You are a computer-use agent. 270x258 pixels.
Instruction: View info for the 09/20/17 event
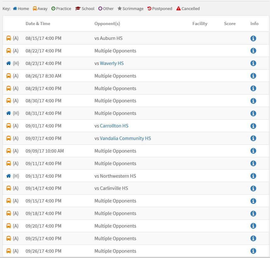coord(253,226)
